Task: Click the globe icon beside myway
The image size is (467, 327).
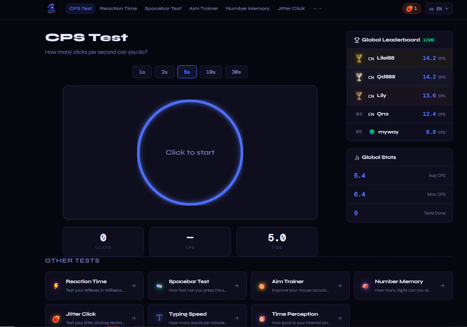Action: coord(372,132)
